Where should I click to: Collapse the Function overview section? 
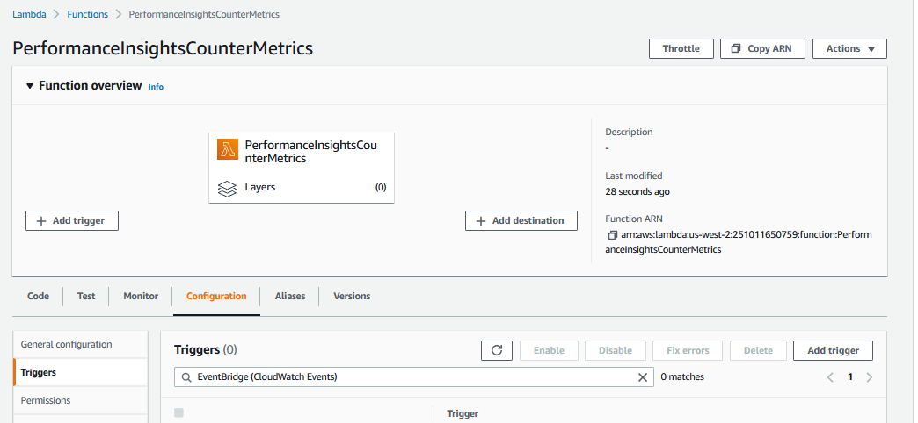30,86
